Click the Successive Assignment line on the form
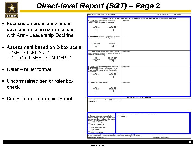Screen dimensions: 196x147 coord(97,137)
